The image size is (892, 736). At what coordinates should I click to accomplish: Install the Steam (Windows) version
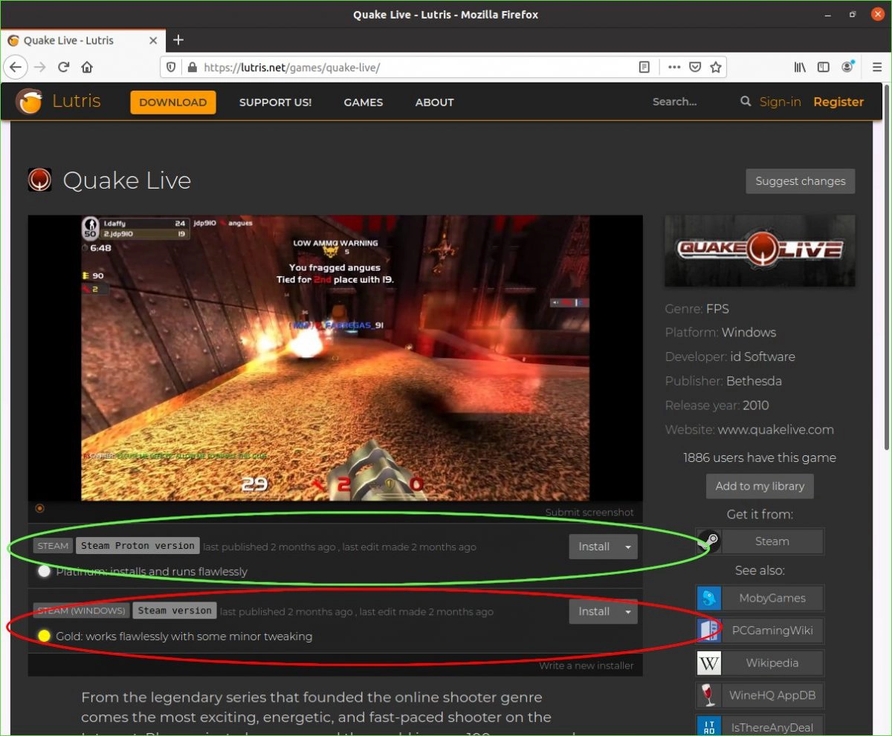(x=594, y=612)
